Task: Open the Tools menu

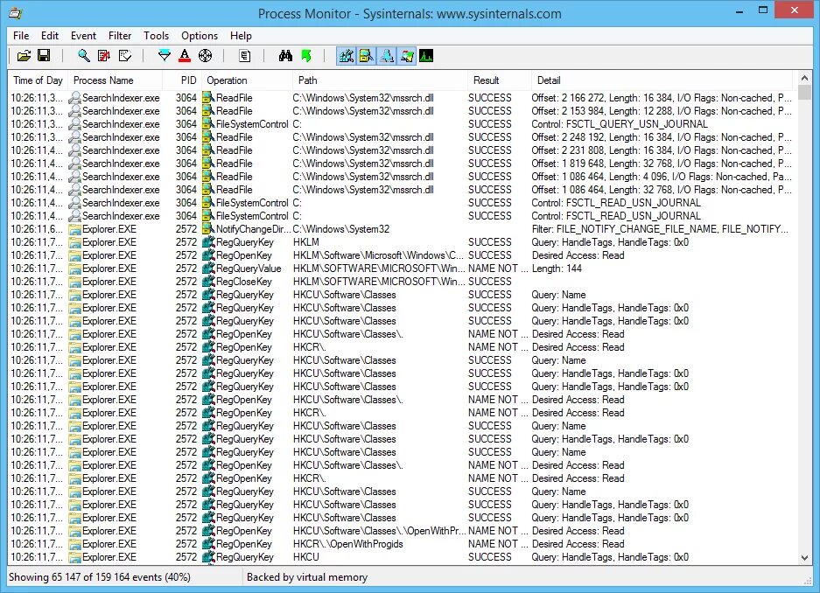Action: [156, 36]
